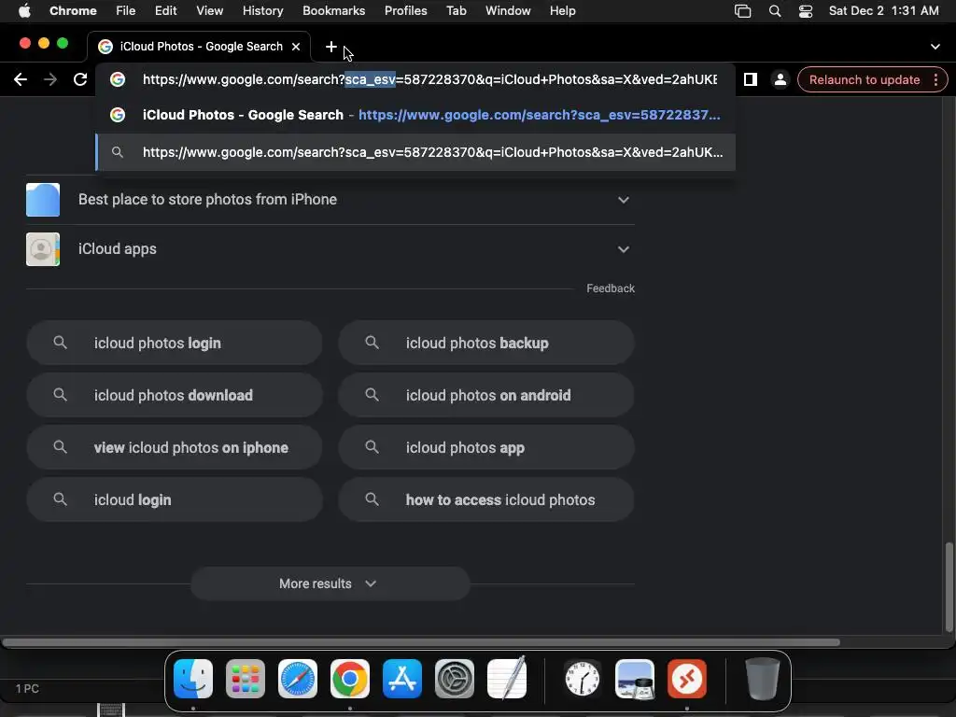Search icloud photos on android
This screenshot has height=717, width=956.
(486, 395)
